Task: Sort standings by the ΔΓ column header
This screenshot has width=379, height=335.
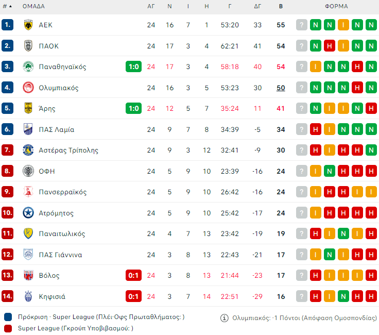Action: 258,7
